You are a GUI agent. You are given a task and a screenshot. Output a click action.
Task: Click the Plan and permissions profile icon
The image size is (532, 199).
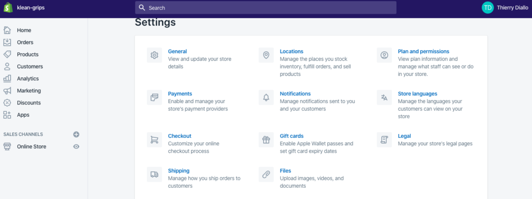(384, 55)
